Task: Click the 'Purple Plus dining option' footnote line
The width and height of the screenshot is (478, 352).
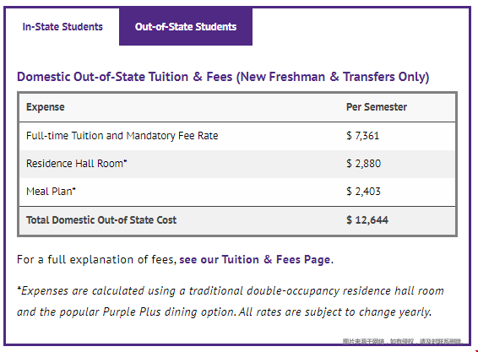Action: tap(225, 312)
